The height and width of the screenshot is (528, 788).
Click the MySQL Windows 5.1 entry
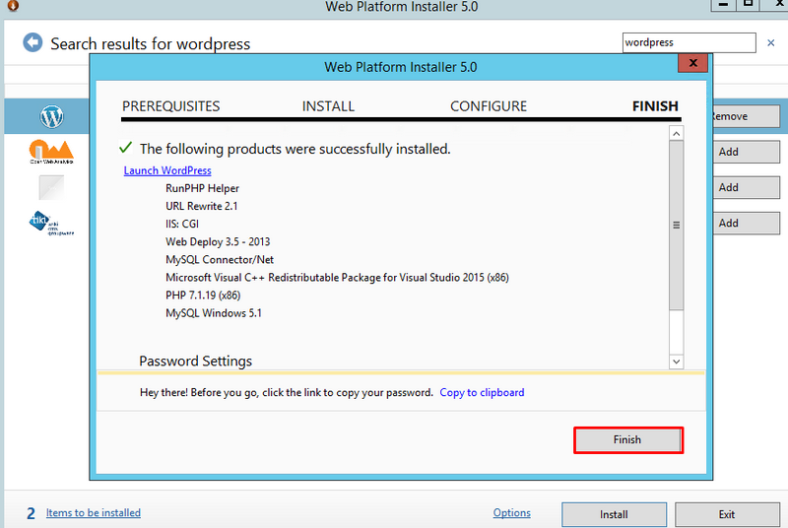point(214,313)
